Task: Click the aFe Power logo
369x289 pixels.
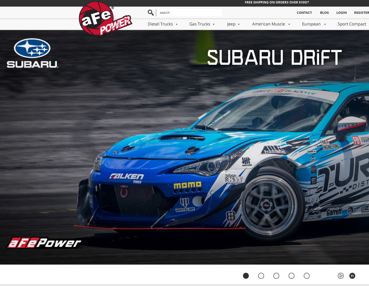Action: [105, 19]
